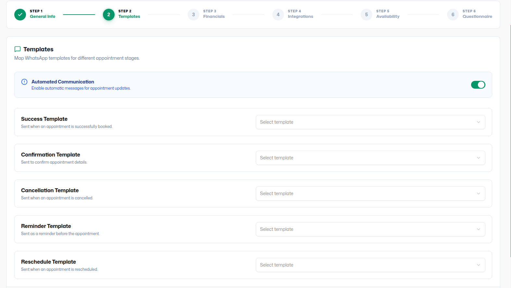Image resolution: width=511 pixels, height=288 pixels.
Task: Click 'Sent when an appointment is rescheduled.'
Action: point(59,269)
